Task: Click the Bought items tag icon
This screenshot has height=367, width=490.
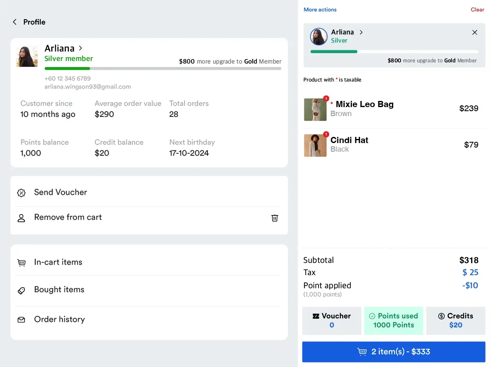Action: click(x=21, y=290)
